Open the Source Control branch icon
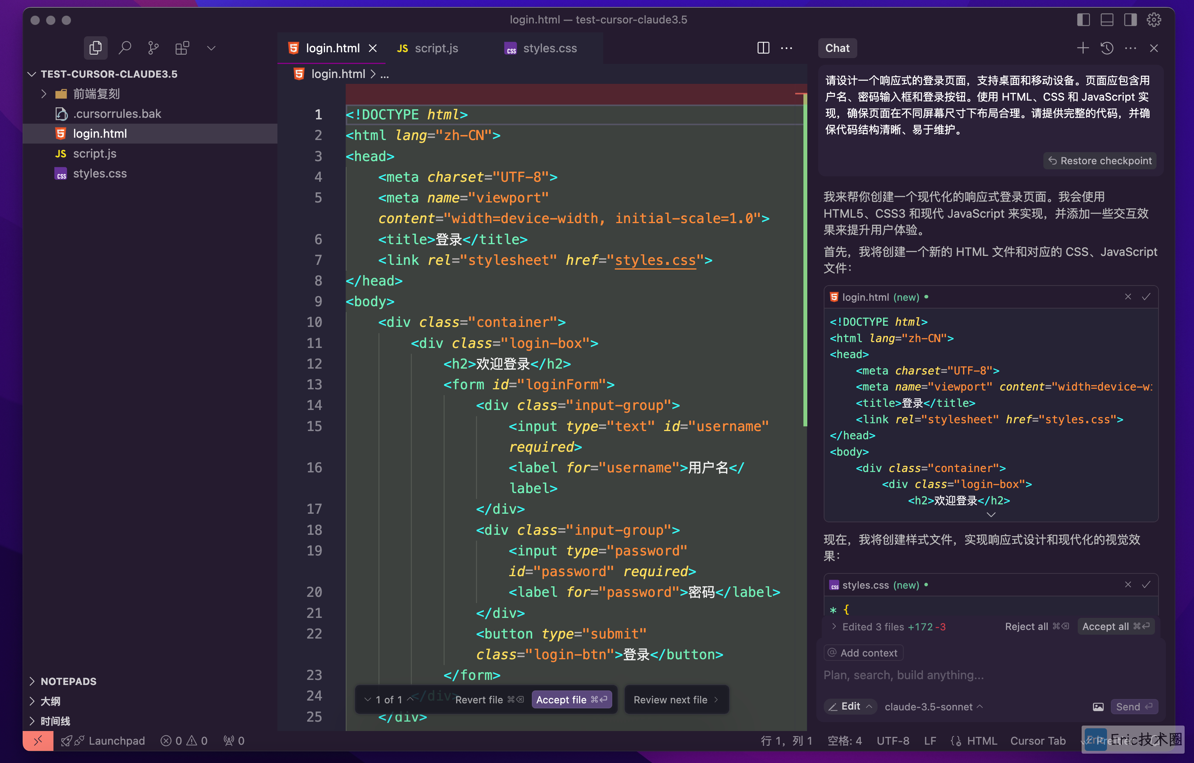This screenshot has height=763, width=1194. 153,48
